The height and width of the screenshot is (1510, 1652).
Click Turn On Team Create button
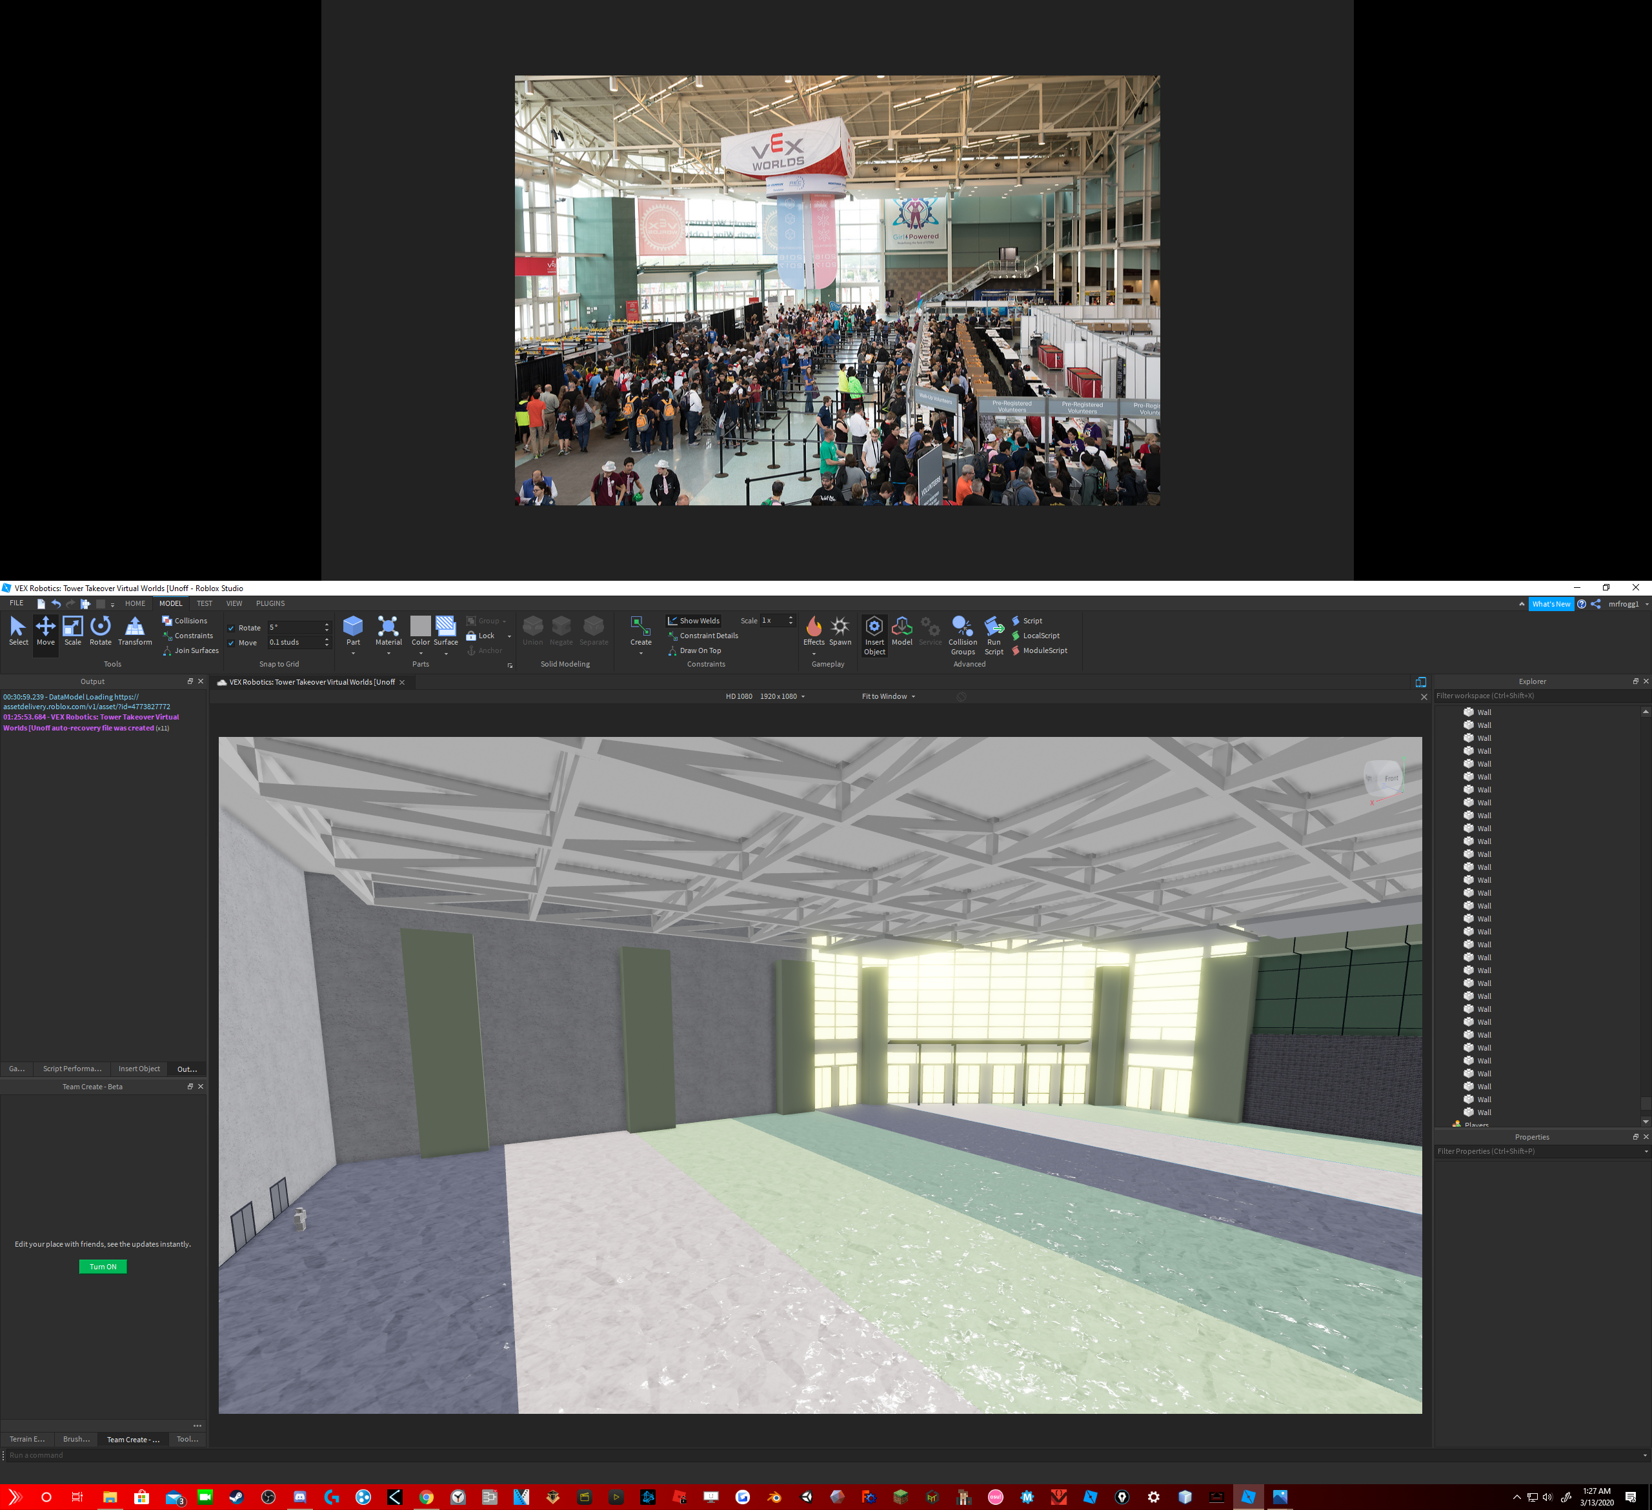pyautogui.click(x=101, y=1267)
